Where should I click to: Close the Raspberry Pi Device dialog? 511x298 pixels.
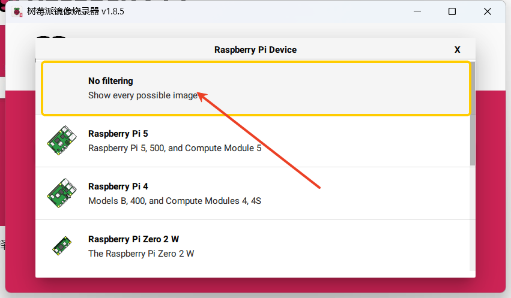click(458, 50)
